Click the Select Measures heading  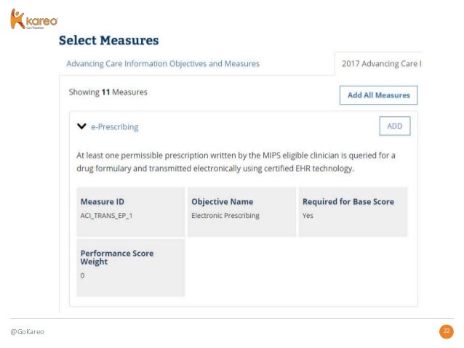[x=108, y=41]
